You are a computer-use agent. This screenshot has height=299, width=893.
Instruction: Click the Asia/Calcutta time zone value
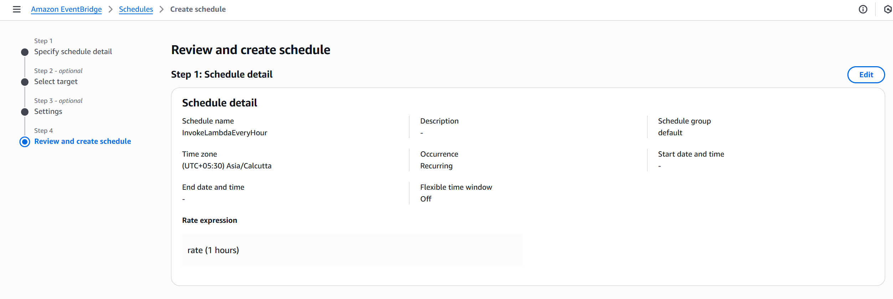pos(227,166)
